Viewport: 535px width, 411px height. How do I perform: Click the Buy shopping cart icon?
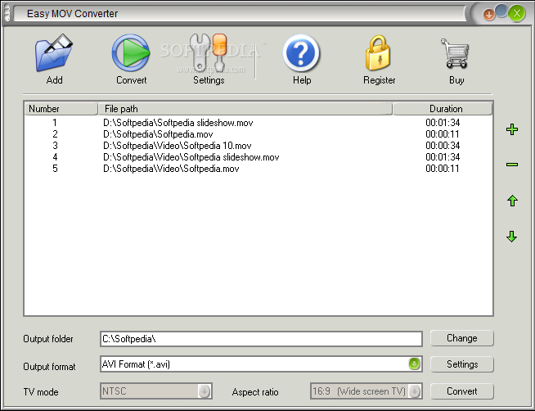[455, 53]
